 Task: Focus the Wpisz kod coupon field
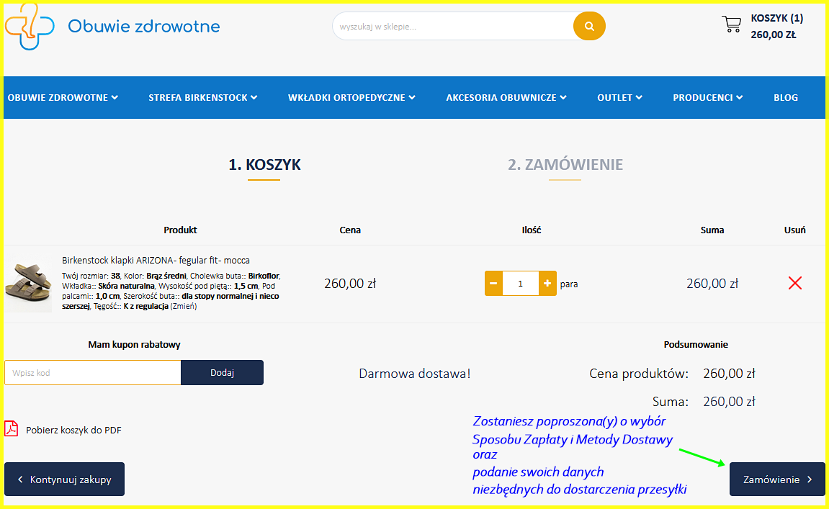point(92,373)
